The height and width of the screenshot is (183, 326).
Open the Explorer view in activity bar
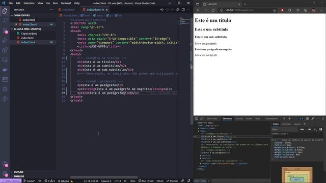point(5,11)
